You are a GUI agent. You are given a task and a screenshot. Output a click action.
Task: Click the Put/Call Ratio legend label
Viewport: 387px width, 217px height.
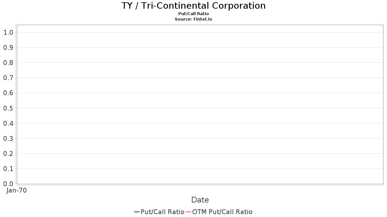coord(163,212)
